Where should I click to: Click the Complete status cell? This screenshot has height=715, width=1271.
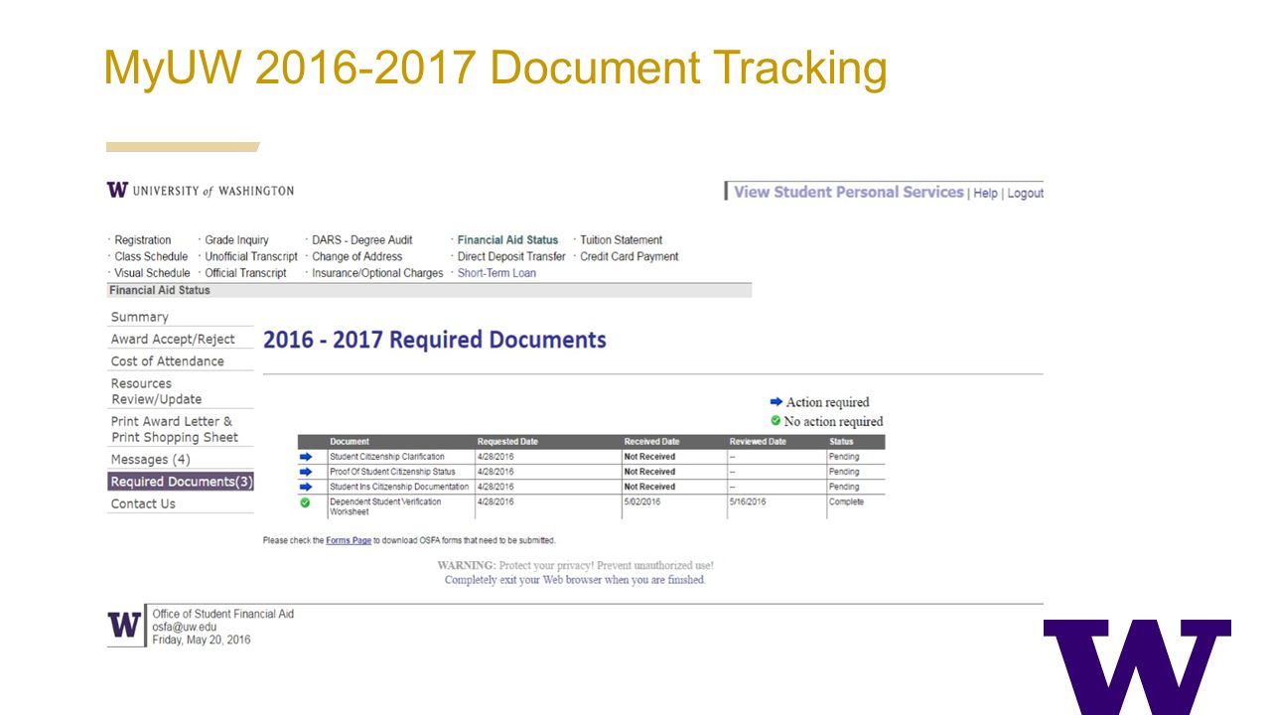coord(846,502)
